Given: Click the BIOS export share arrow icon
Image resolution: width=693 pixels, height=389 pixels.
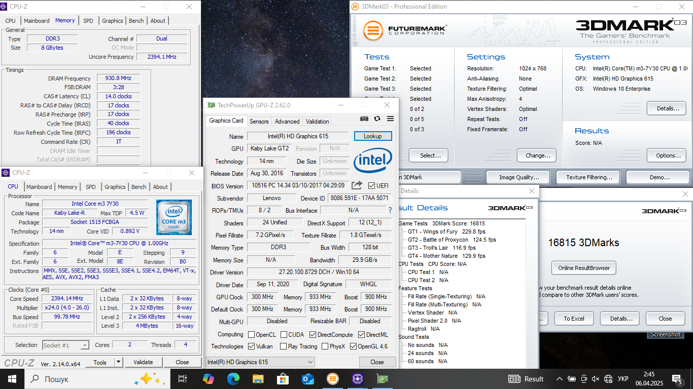Looking at the screenshot, I should 357,185.
